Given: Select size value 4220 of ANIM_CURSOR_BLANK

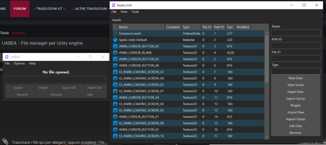Looking at the screenshot, I should (230, 53).
